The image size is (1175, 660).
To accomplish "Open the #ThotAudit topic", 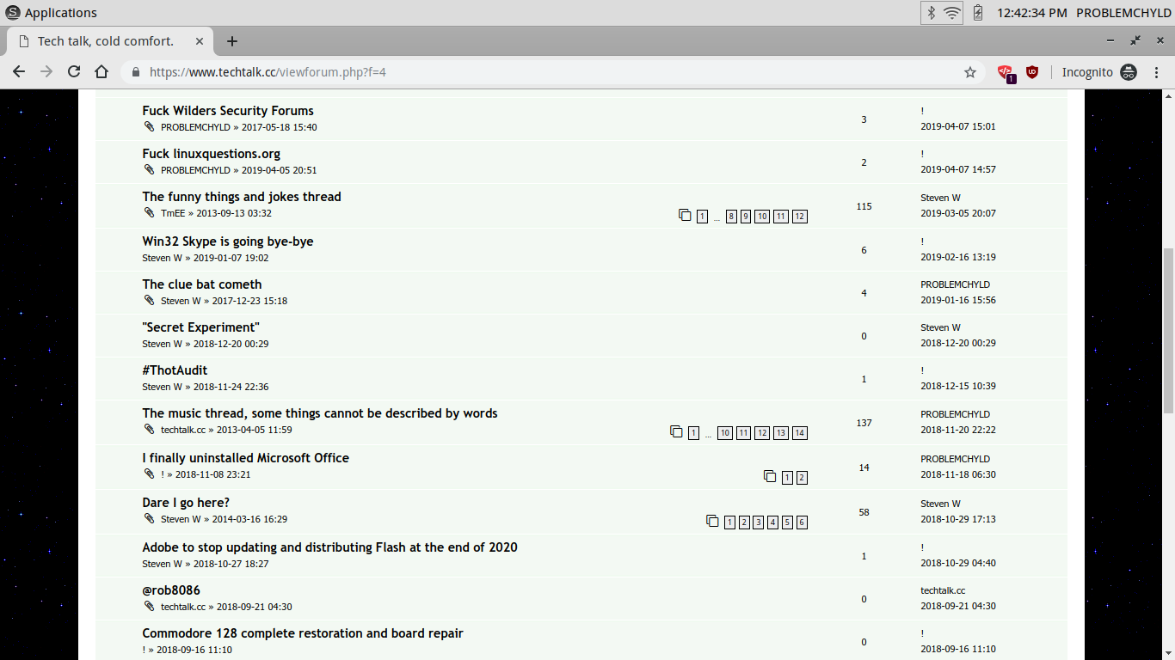I will click(175, 370).
